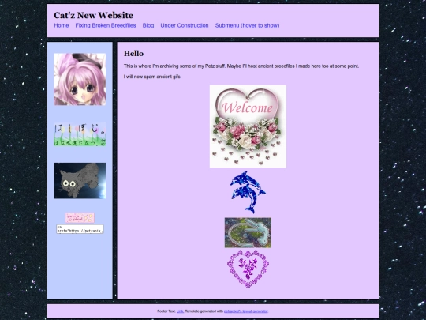This screenshot has height=320, width=426.
Task: Click the Welcome heart roses gif
Action: (x=248, y=126)
